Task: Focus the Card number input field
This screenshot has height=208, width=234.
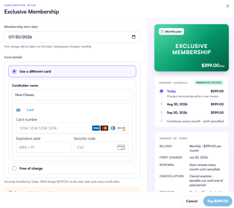Action: (72, 128)
